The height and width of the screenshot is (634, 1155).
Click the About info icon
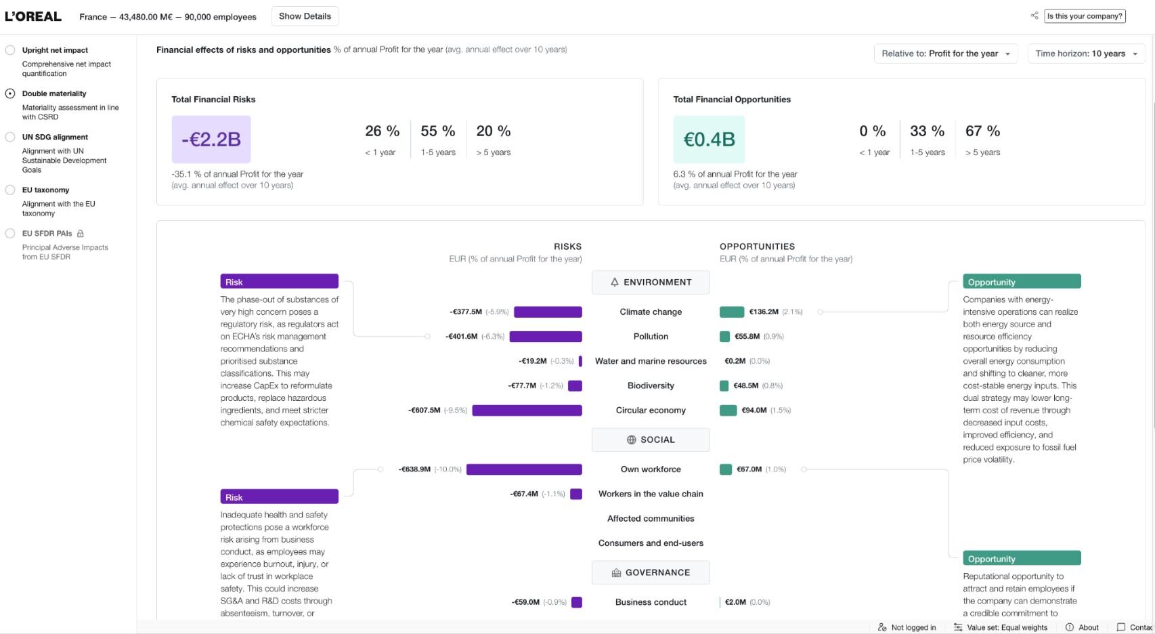click(1070, 627)
